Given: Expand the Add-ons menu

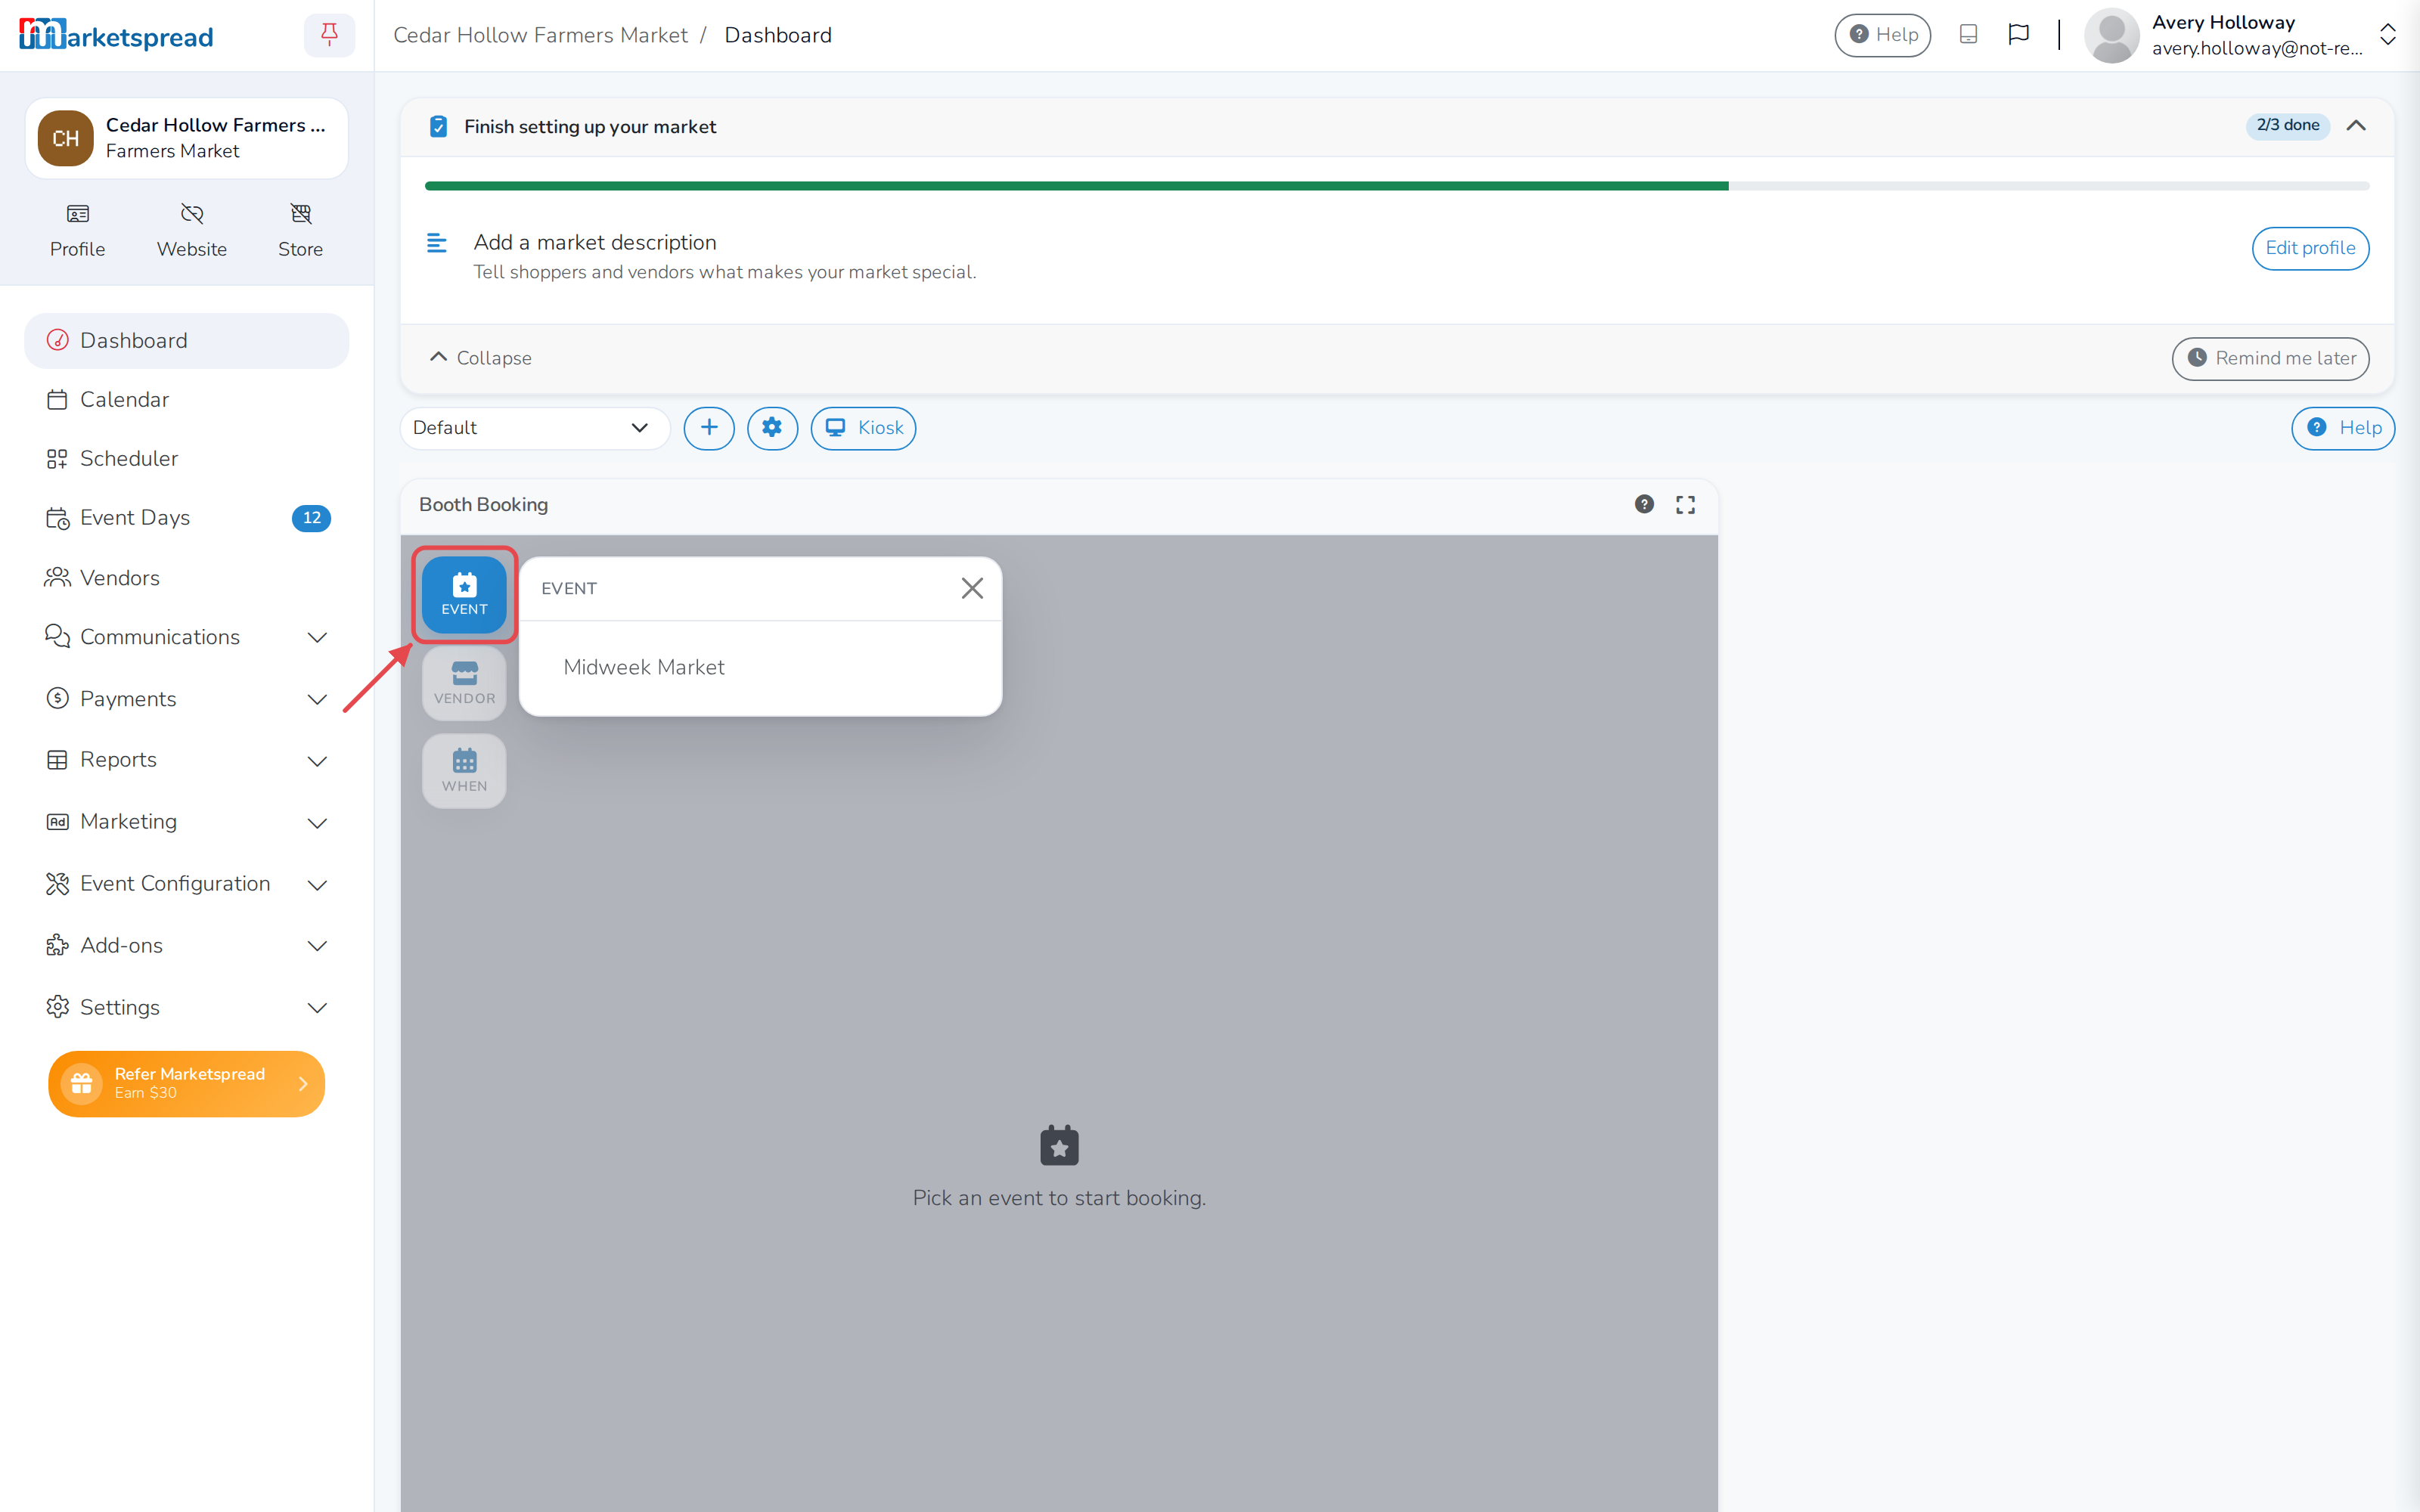Looking at the screenshot, I should (x=186, y=946).
